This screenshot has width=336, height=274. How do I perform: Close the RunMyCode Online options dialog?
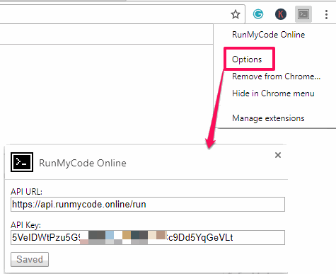click(x=278, y=155)
